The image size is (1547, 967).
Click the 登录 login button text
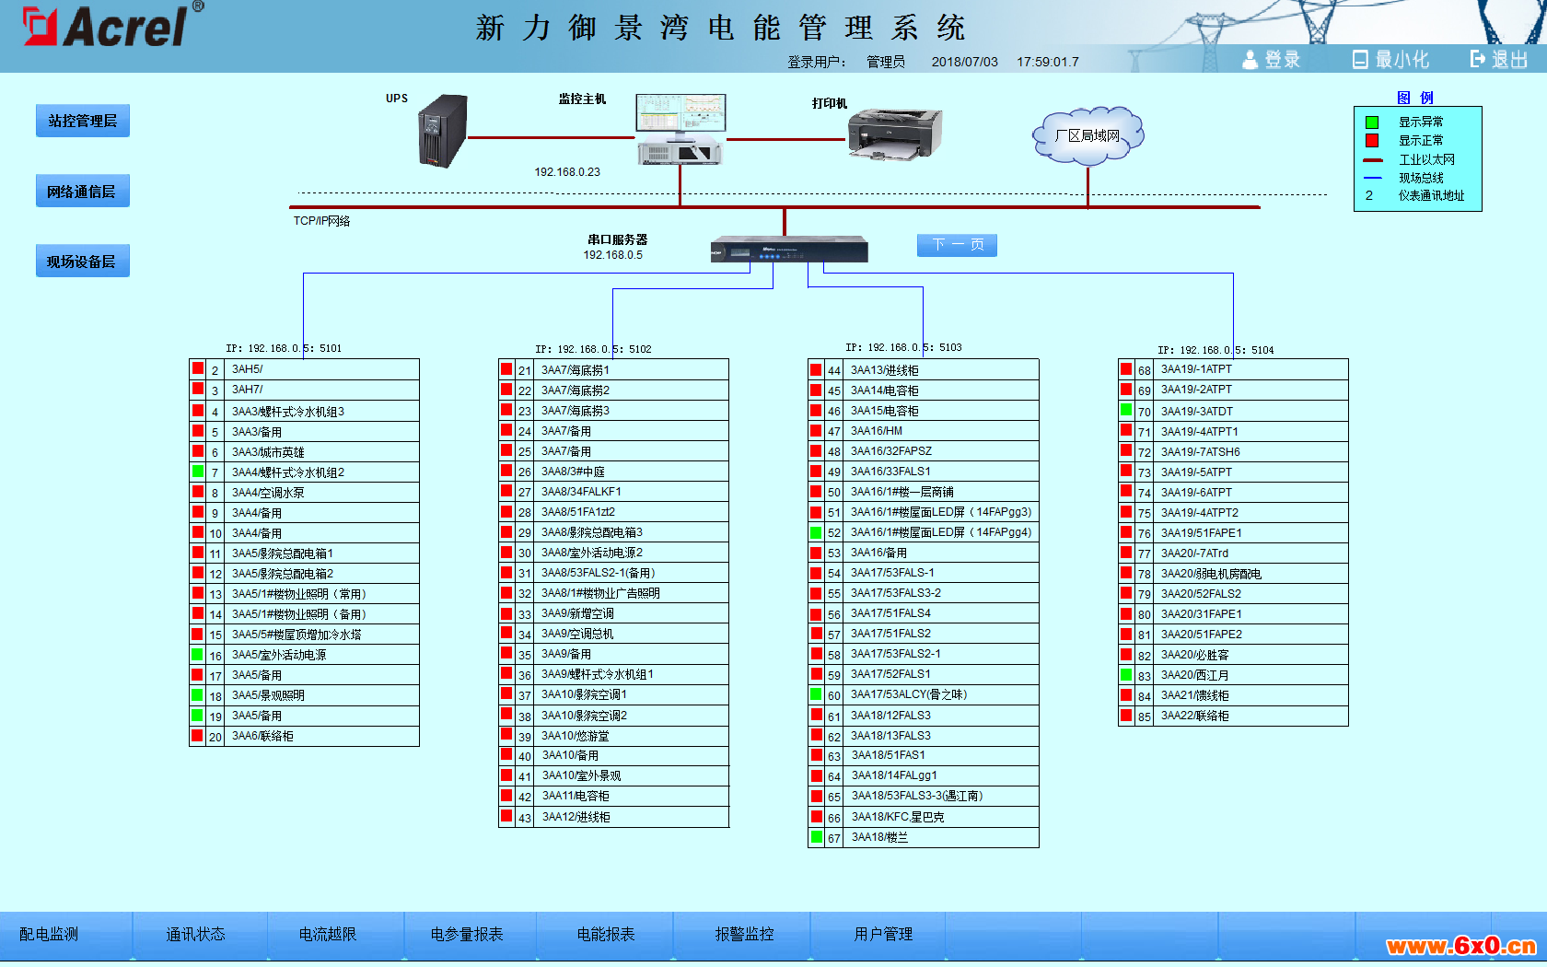point(1282,60)
